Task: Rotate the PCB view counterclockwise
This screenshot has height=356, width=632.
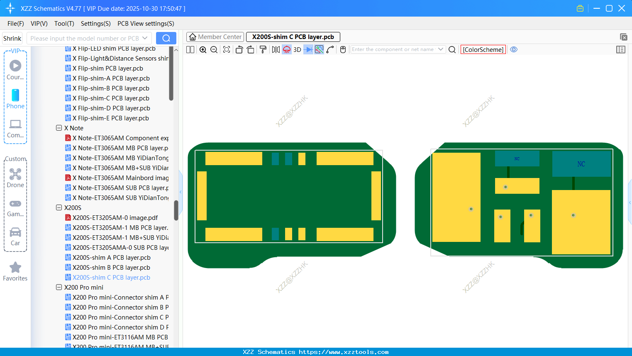Action: (239, 49)
